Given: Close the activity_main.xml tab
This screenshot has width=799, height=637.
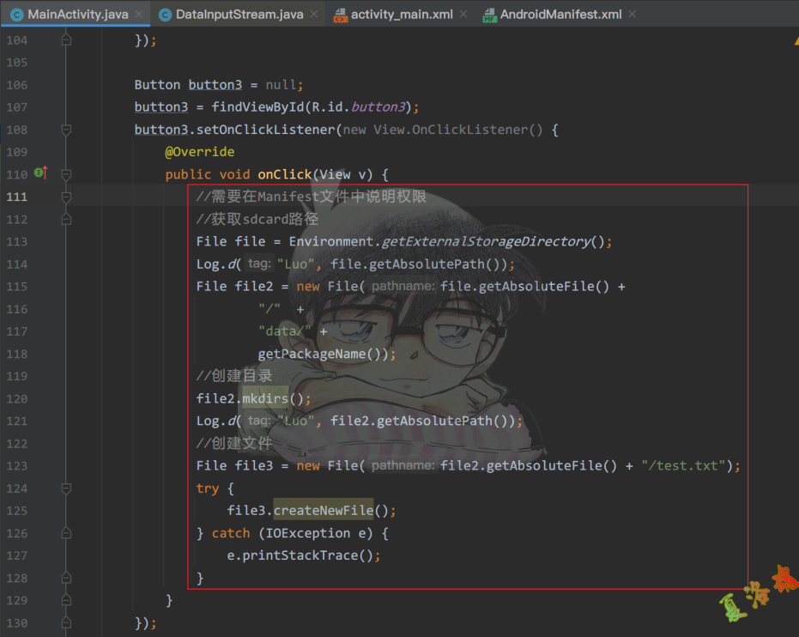Looking at the screenshot, I should click(462, 15).
